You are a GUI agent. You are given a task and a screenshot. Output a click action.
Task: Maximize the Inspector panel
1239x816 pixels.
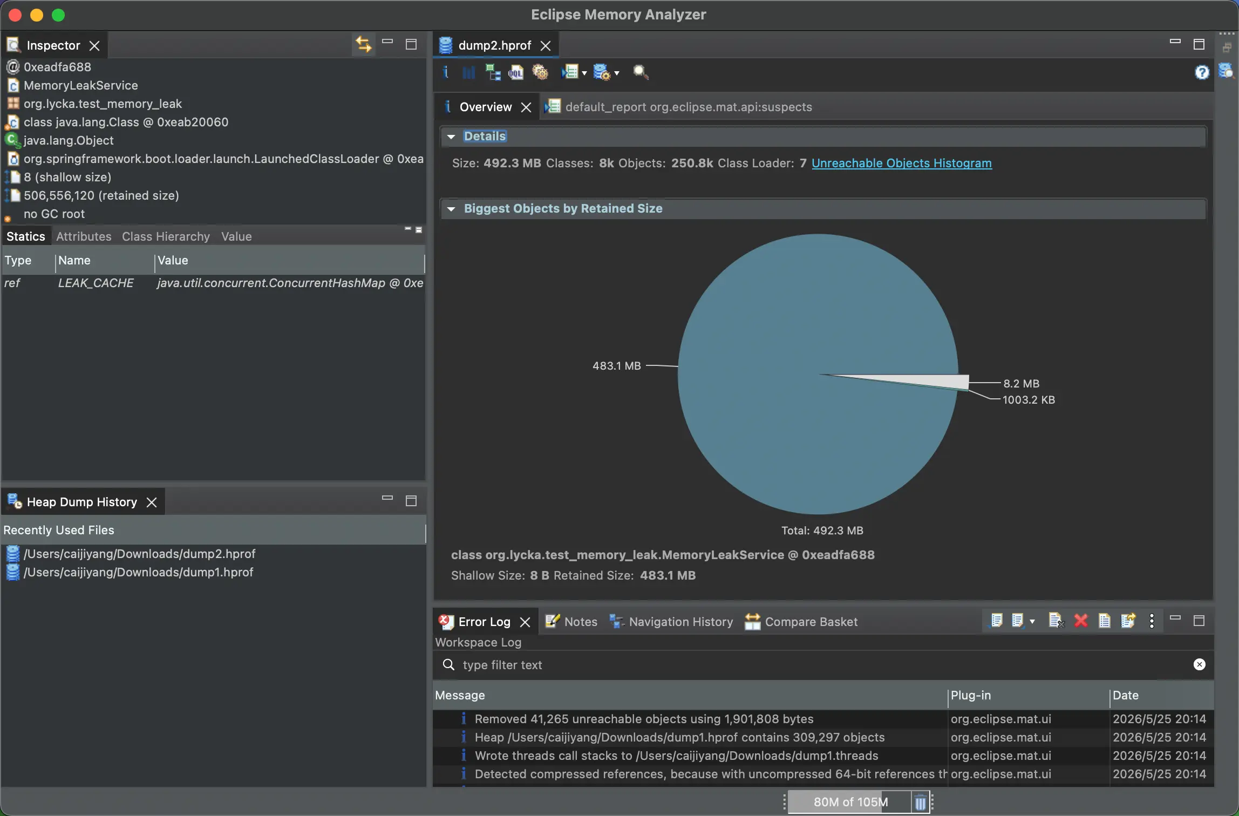coord(411,44)
